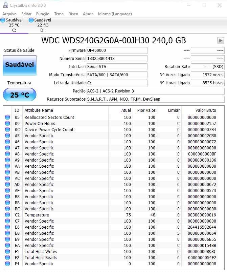The height and width of the screenshot is (272, 227).
Task: Click status icon of attribute AE
Action: (x=7, y=190)
